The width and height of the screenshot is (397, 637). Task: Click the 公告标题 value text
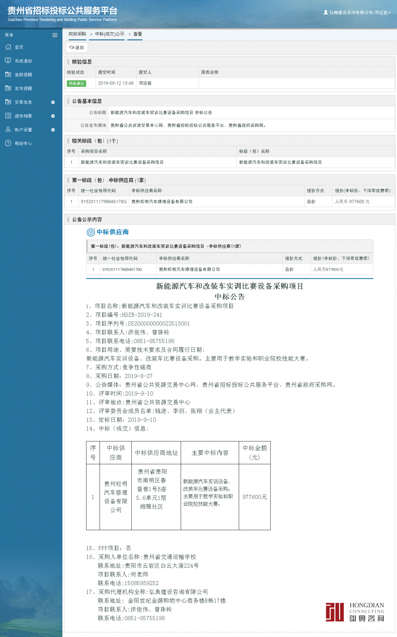[x=161, y=113]
